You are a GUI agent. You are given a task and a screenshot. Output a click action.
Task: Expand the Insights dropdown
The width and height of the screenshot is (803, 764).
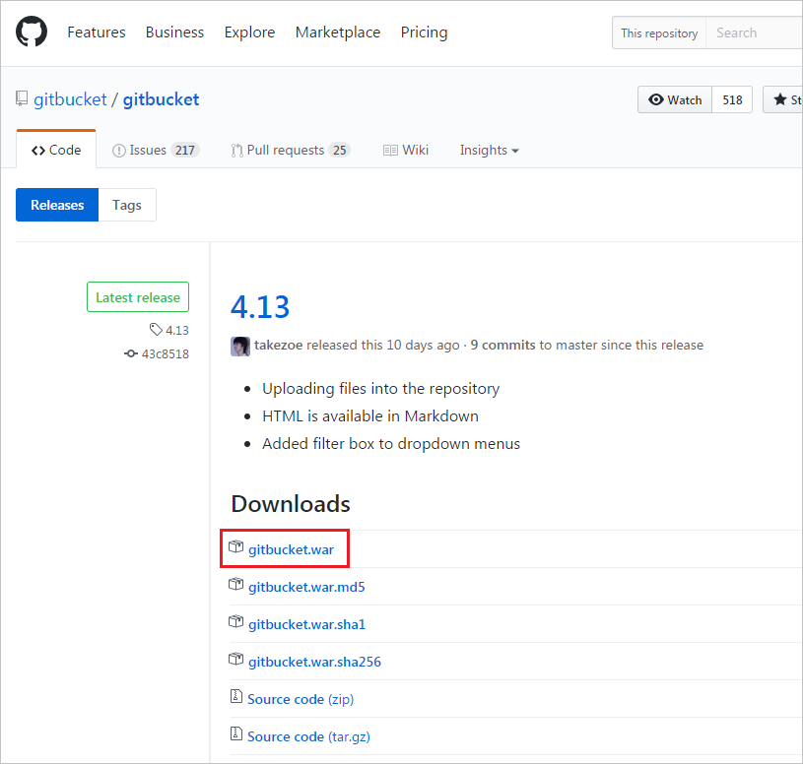pyautogui.click(x=489, y=150)
